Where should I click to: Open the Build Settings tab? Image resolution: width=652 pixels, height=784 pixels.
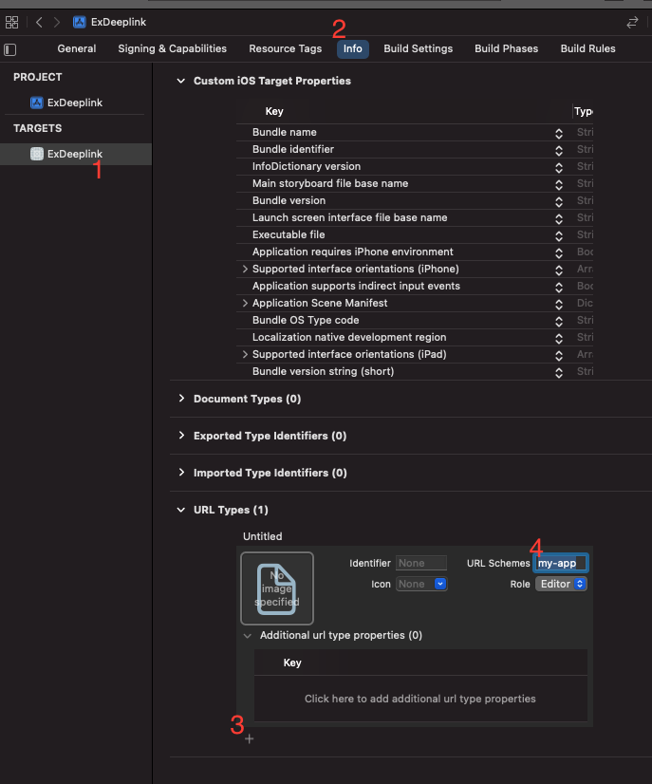click(x=418, y=48)
